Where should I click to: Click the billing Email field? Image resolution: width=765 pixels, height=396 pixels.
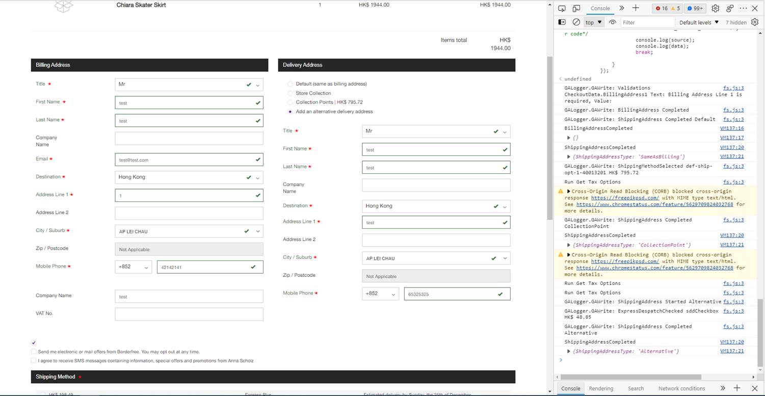pyautogui.click(x=189, y=160)
